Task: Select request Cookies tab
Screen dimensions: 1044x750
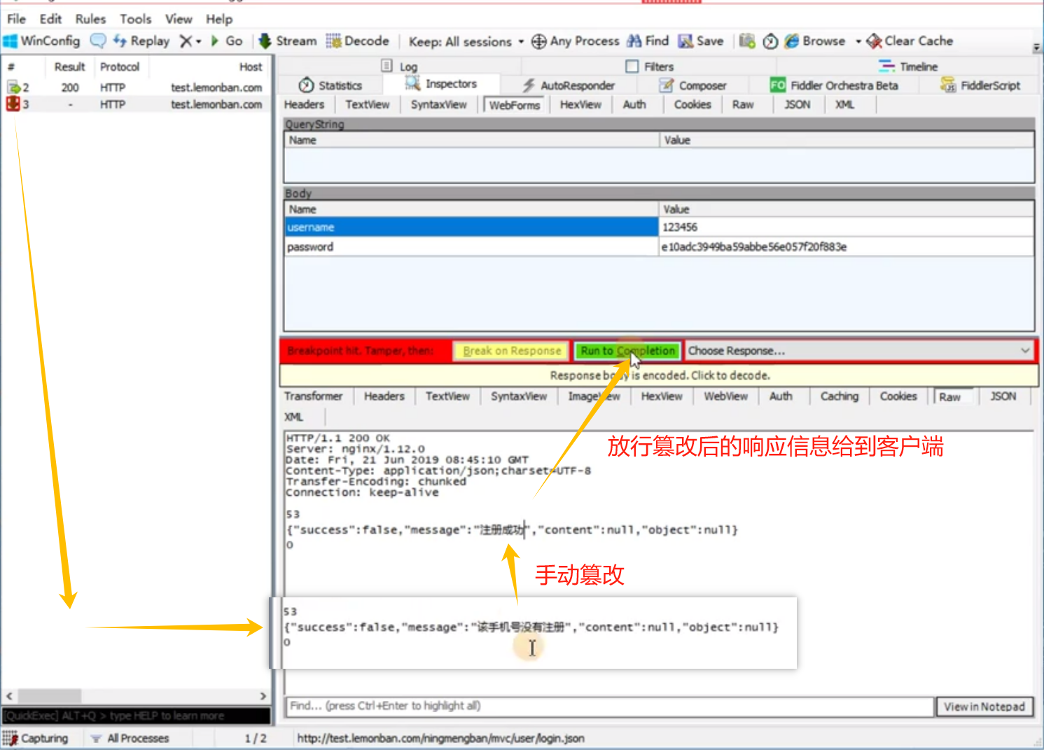Action: [x=692, y=104]
